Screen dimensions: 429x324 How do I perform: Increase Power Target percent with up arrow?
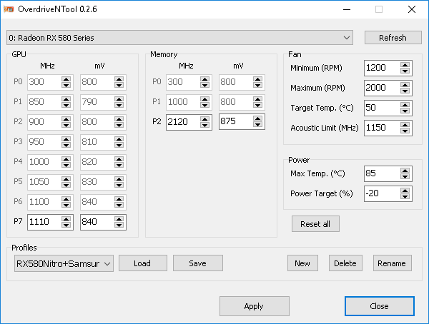point(405,190)
